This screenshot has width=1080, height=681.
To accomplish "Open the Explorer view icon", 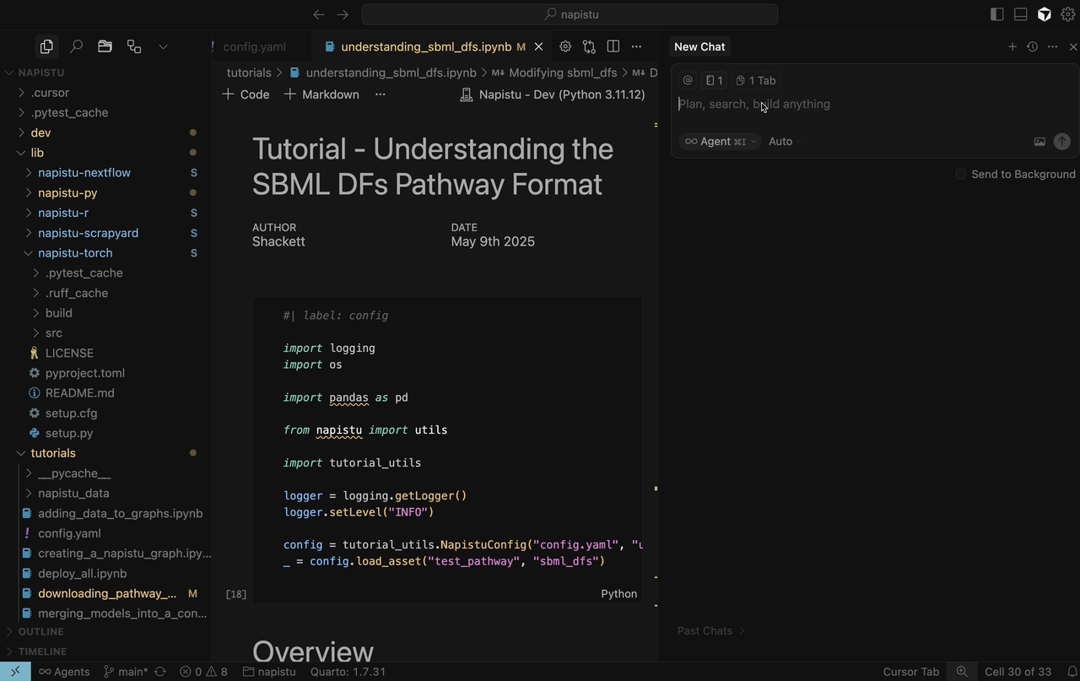I will (x=46, y=46).
